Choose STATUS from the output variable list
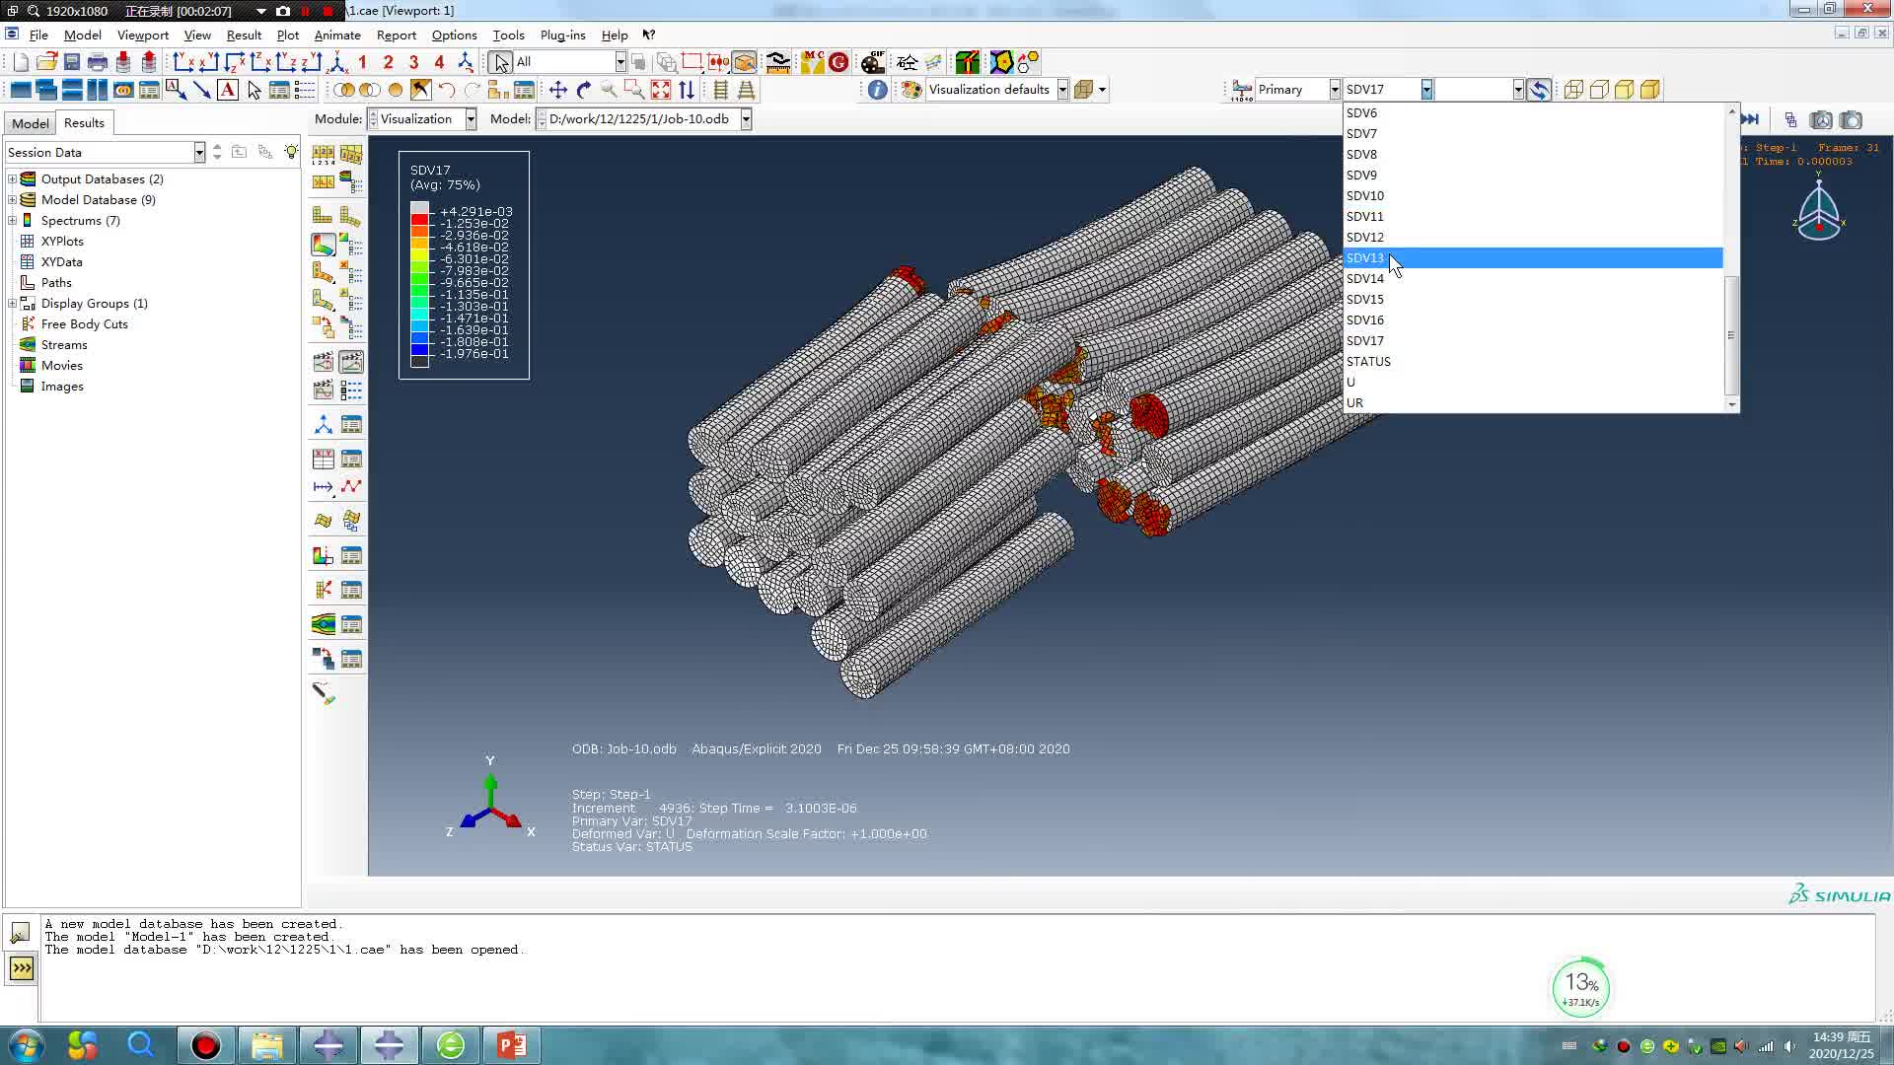This screenshot has height=1065, width=1894. pos(1533,361)
